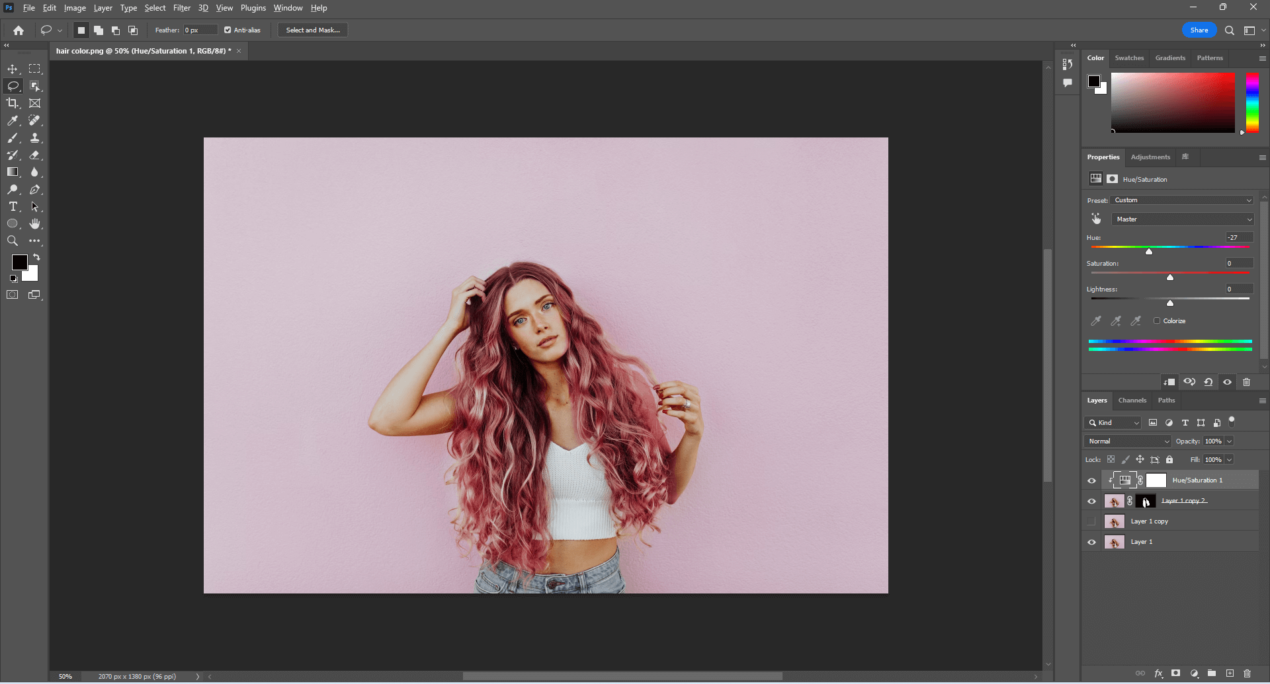This screenshot has width=1270, height=684.
Task: Click the Select and Mask button
Action: tap(313, 30)
